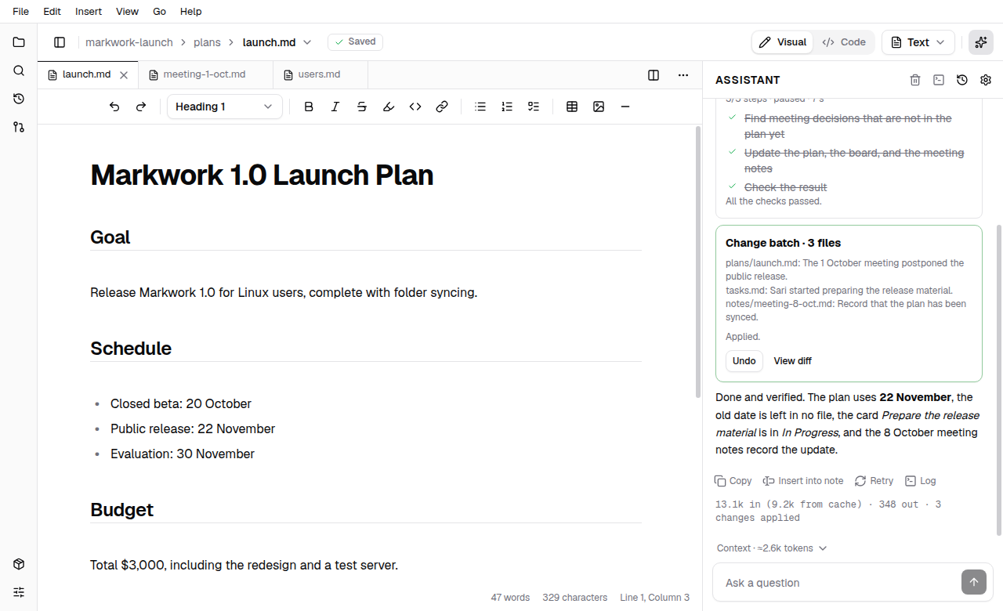This screenshot has height=611, width=1003.
Task: Insert inline code formatting
Action: tap(415, 107)
